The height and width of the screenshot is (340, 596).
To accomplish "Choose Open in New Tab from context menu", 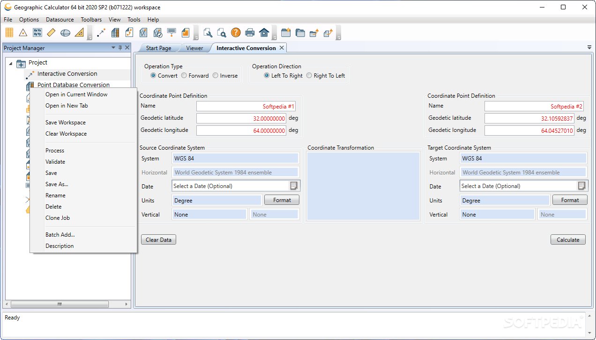I will pos(67,106).
